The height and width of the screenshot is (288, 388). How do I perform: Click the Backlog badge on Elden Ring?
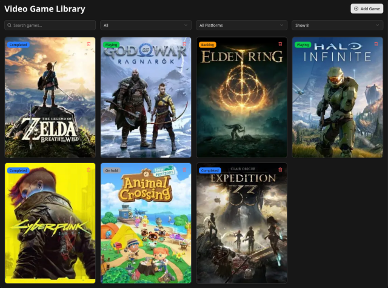[x=208, y=45]
